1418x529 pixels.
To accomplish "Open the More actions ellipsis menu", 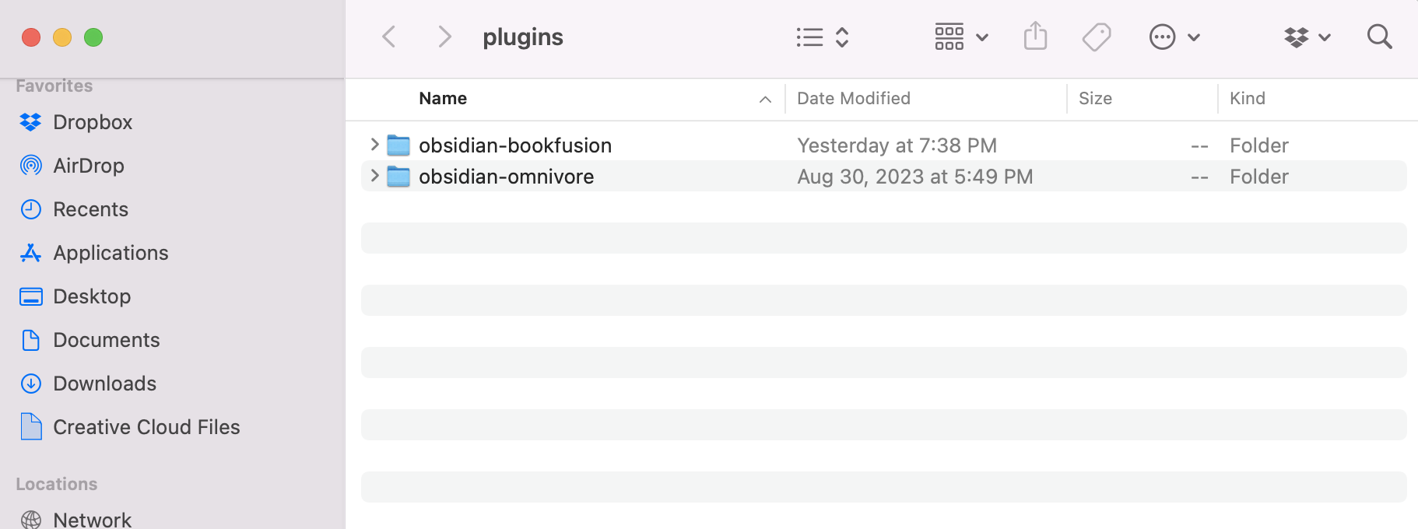I will tap(1161, 36).
